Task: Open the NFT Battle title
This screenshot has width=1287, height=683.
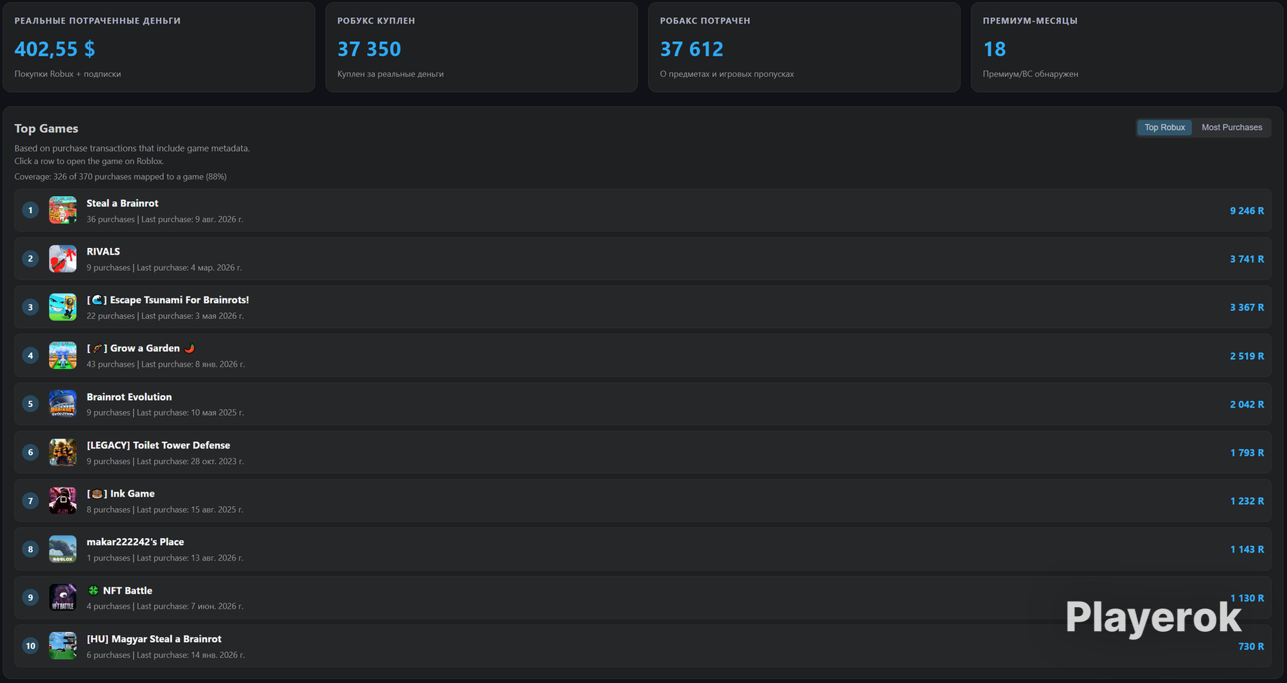Action: click(120, 591)
